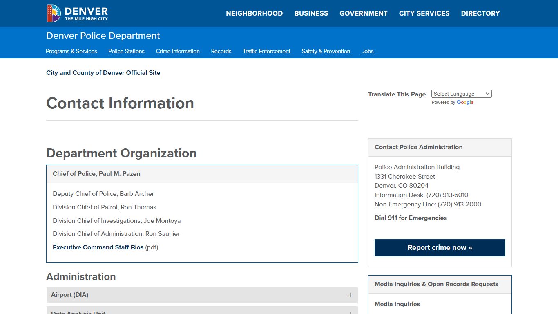The image size is (558, 314).
Task: Select Division Chief of Patrol, Ron Thomas
Action: click(105, 207)
